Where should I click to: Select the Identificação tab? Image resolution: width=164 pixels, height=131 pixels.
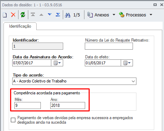pos(20,26)
